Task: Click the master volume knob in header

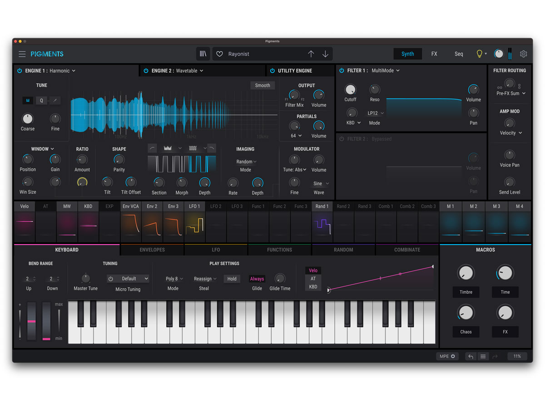Action: coord(499,54)
